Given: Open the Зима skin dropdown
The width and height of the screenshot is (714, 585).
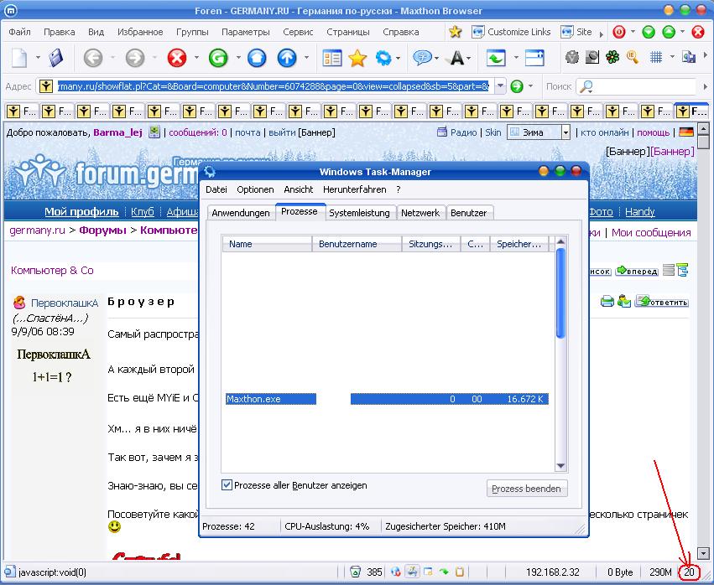Looking at the screenshot, I should 565,132.
